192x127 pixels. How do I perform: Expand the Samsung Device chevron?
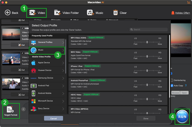[x=63, y=78]
